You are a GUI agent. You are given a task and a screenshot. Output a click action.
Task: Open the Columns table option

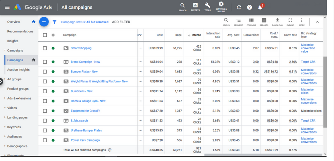pos(251,22)
